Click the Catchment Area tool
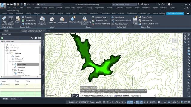The image size is (191, 107). pyautogui.click(x=99, y=21)
